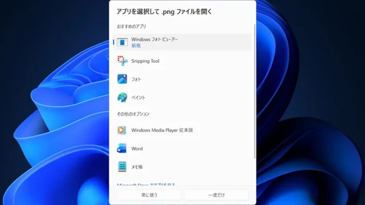
Task: Click the メモ帳 notepad icon
Action: tap(122, 166)
